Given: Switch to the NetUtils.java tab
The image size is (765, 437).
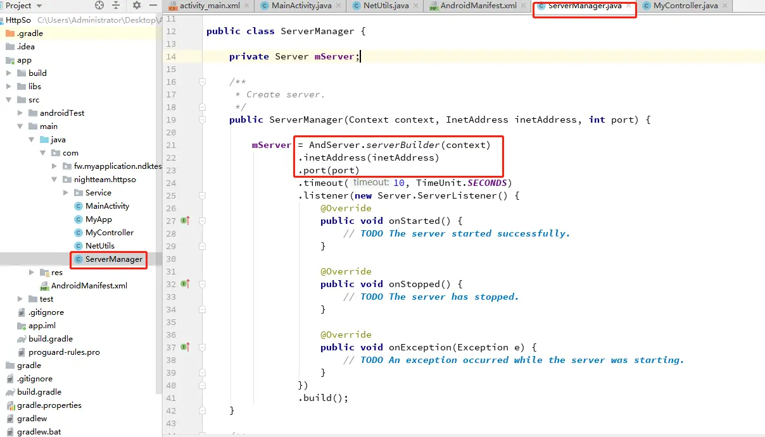Looking at the screenshot, I should point(386,6).
